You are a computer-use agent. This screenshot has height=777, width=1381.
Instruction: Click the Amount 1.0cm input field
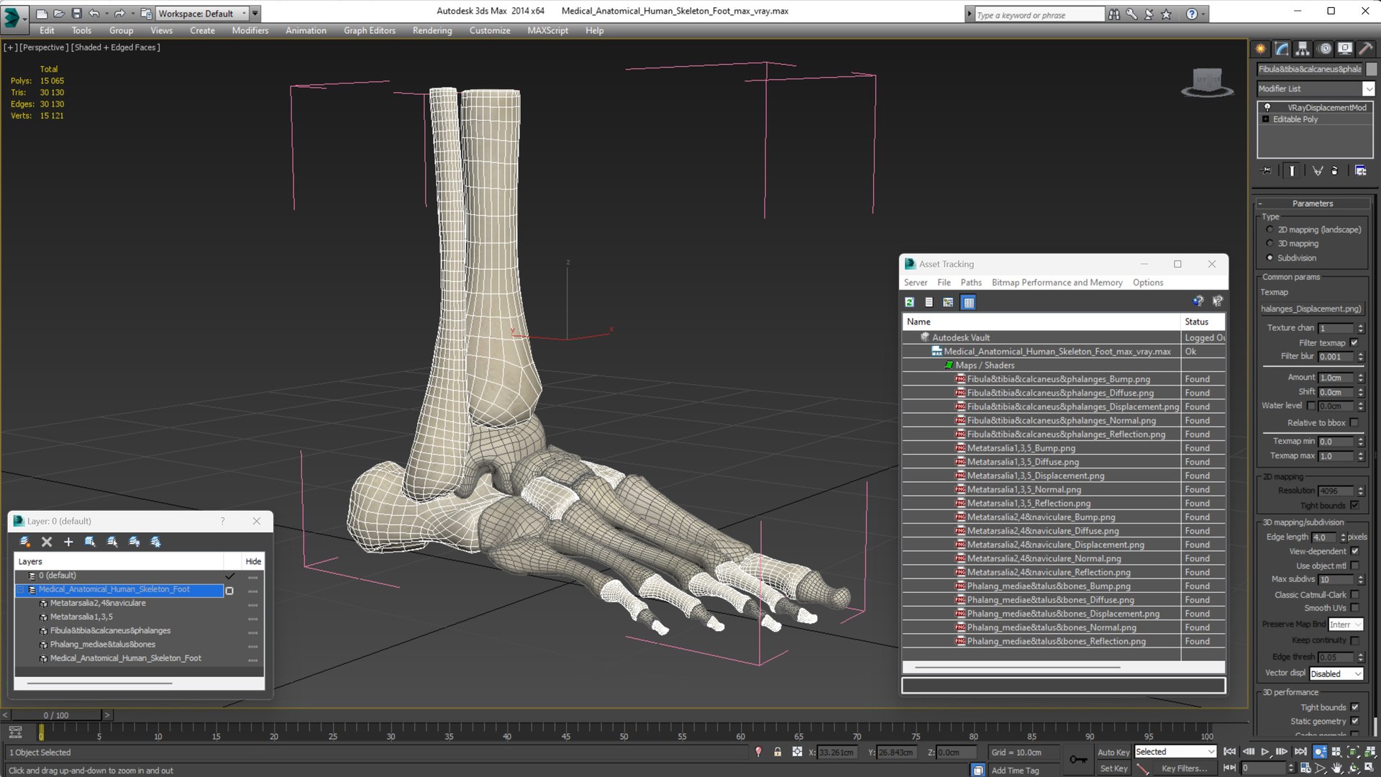[1336, 378]
